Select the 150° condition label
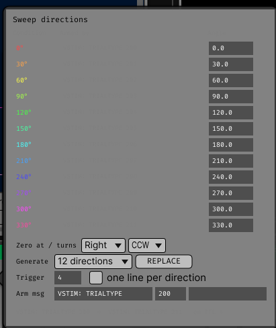Image resolution: width=276 pixels, height=328 pixels. pos(24,129)
